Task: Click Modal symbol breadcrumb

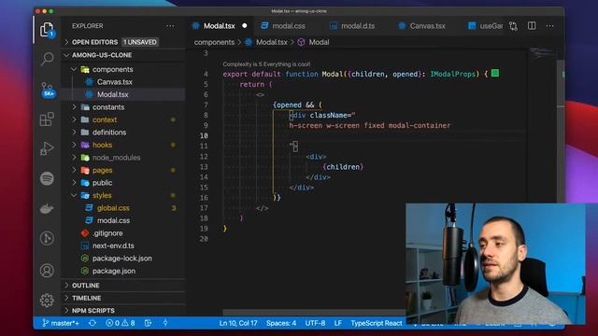Action: tap(314, 42)
